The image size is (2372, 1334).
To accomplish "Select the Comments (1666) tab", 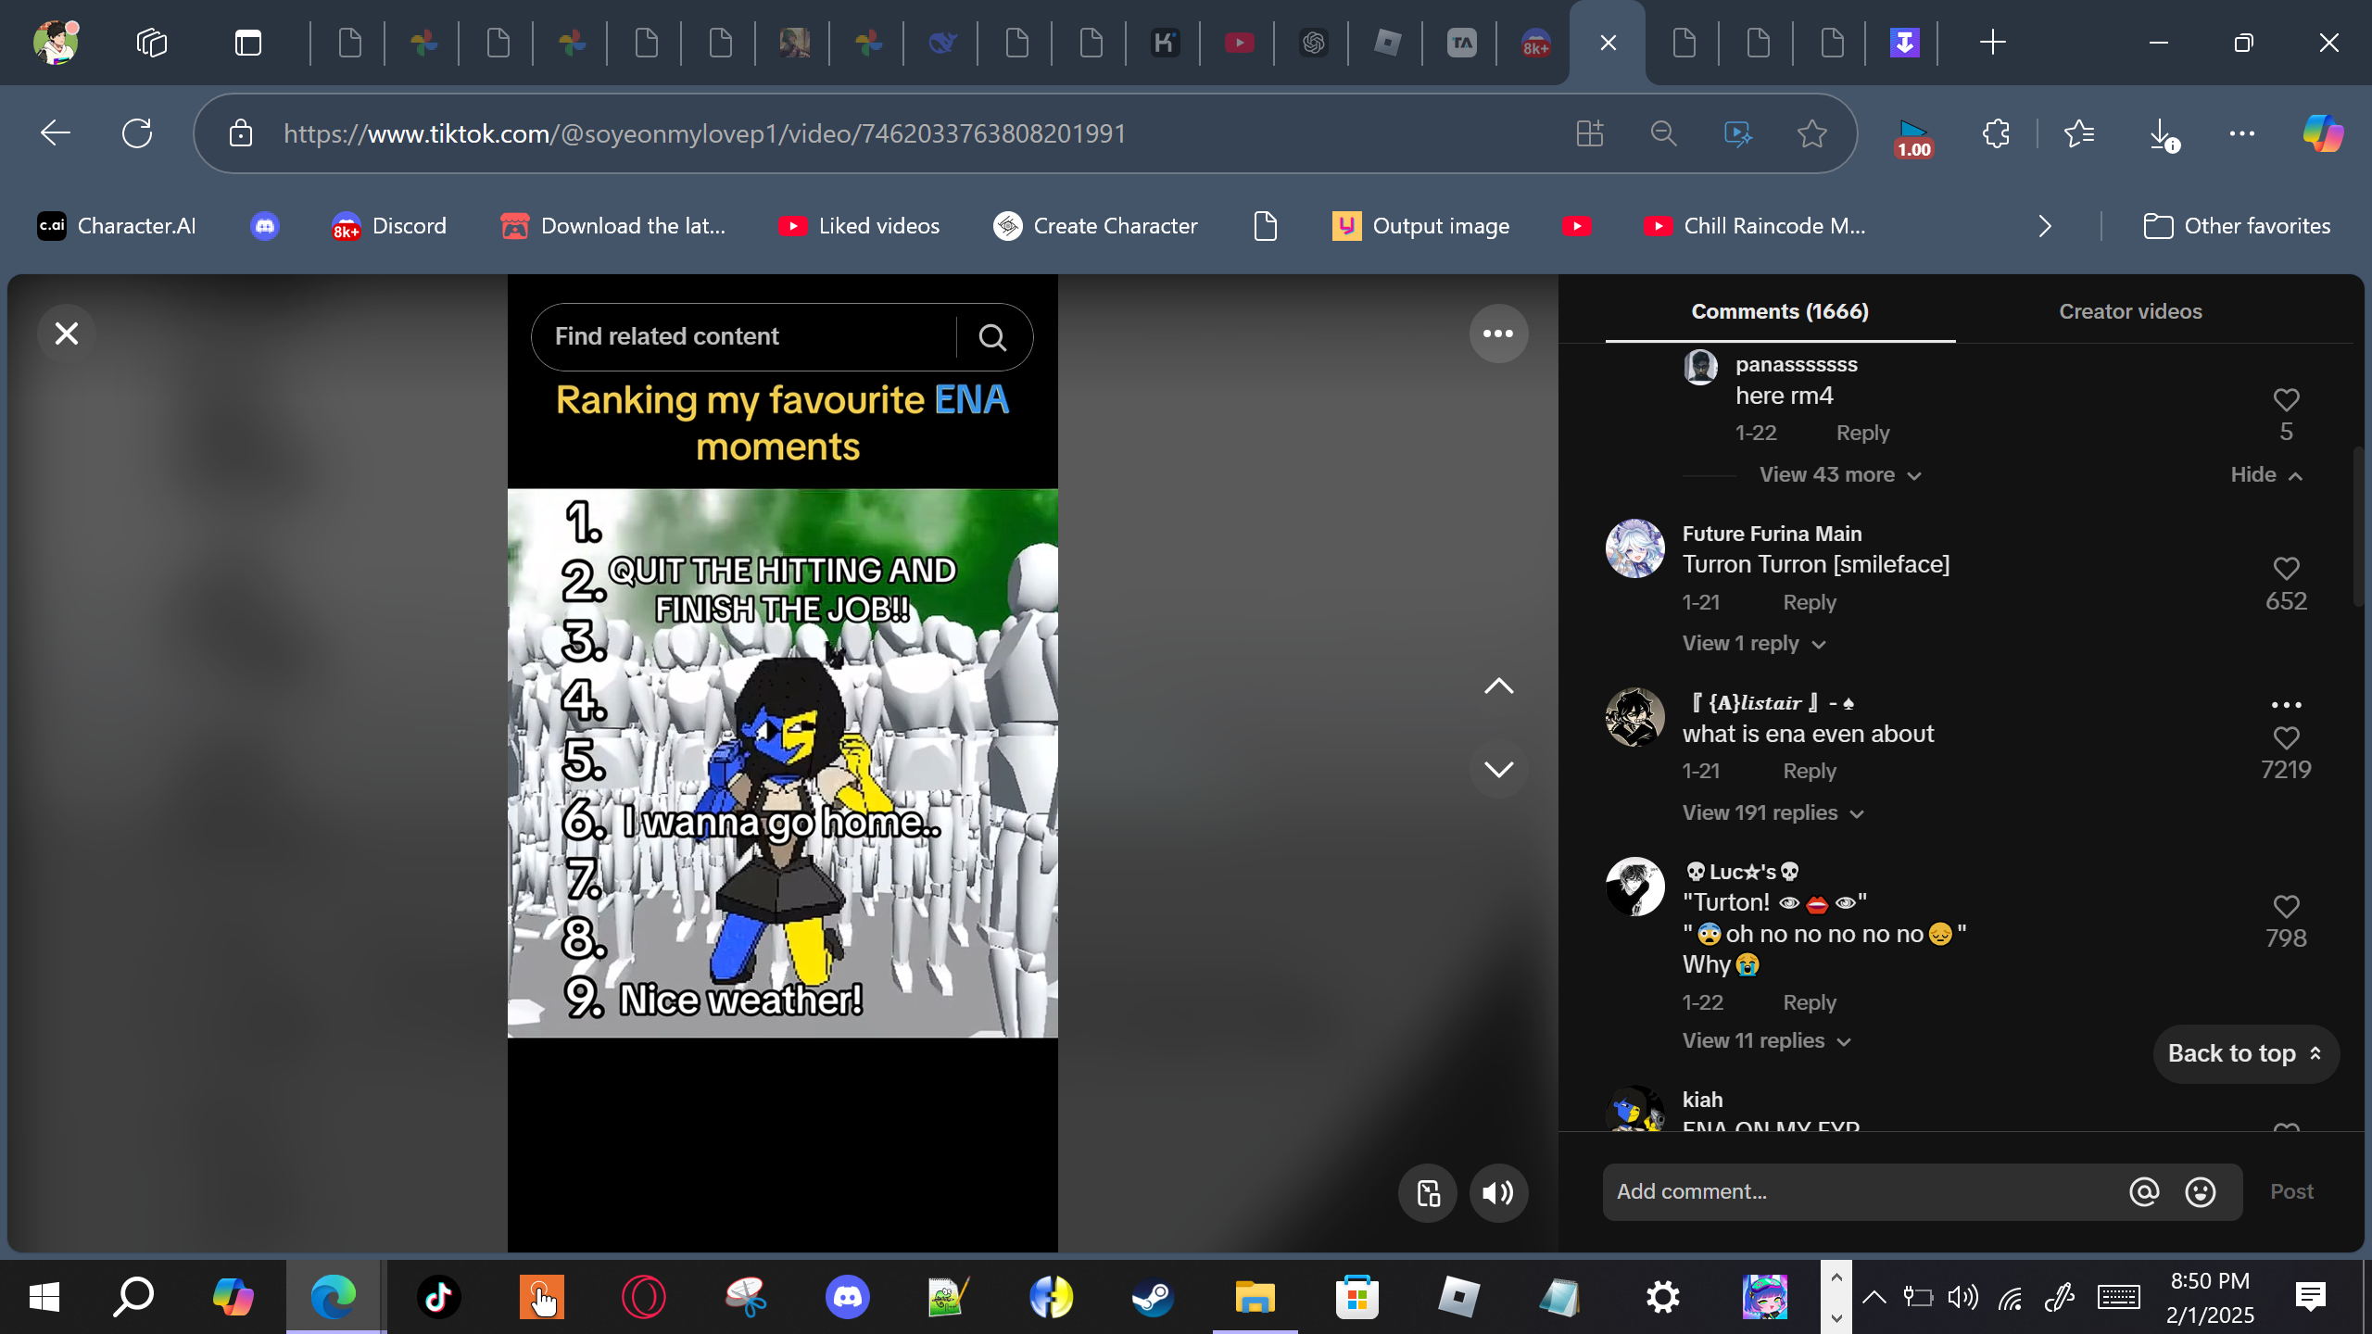I will pos(1780,312).
